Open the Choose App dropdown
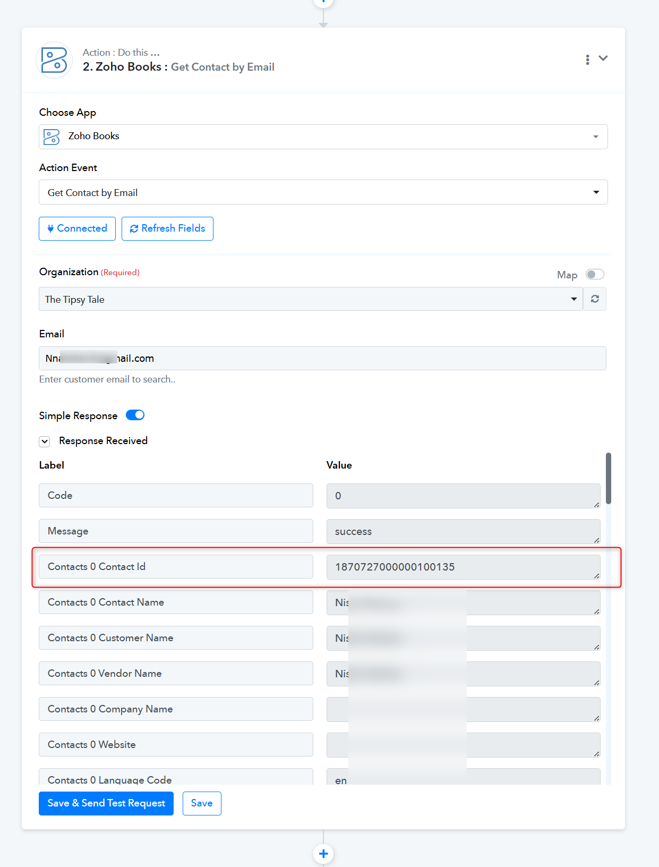 pyautogui.click(x=323, y=137)
